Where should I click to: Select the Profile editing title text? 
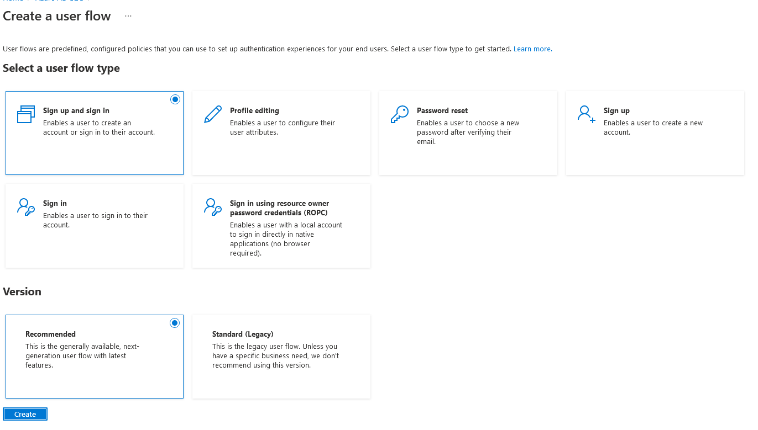[254, 110]
